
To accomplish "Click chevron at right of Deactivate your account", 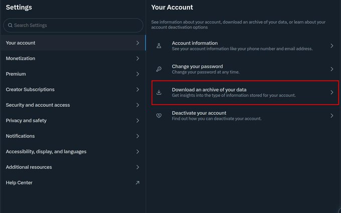I will [x=331, y=116].
